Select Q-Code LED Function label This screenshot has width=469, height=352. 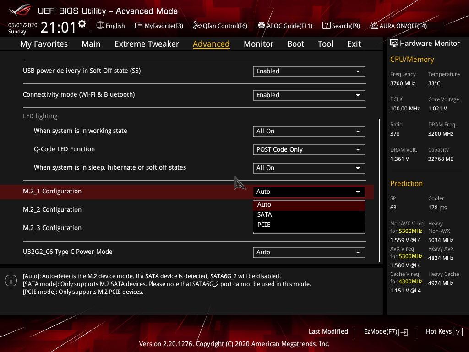click(x=64, y=149)
